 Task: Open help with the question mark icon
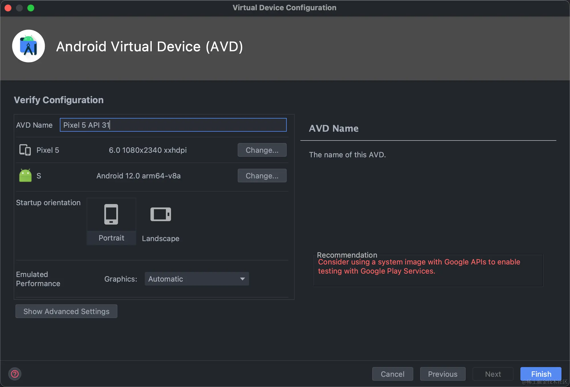[x=15, y=374]
